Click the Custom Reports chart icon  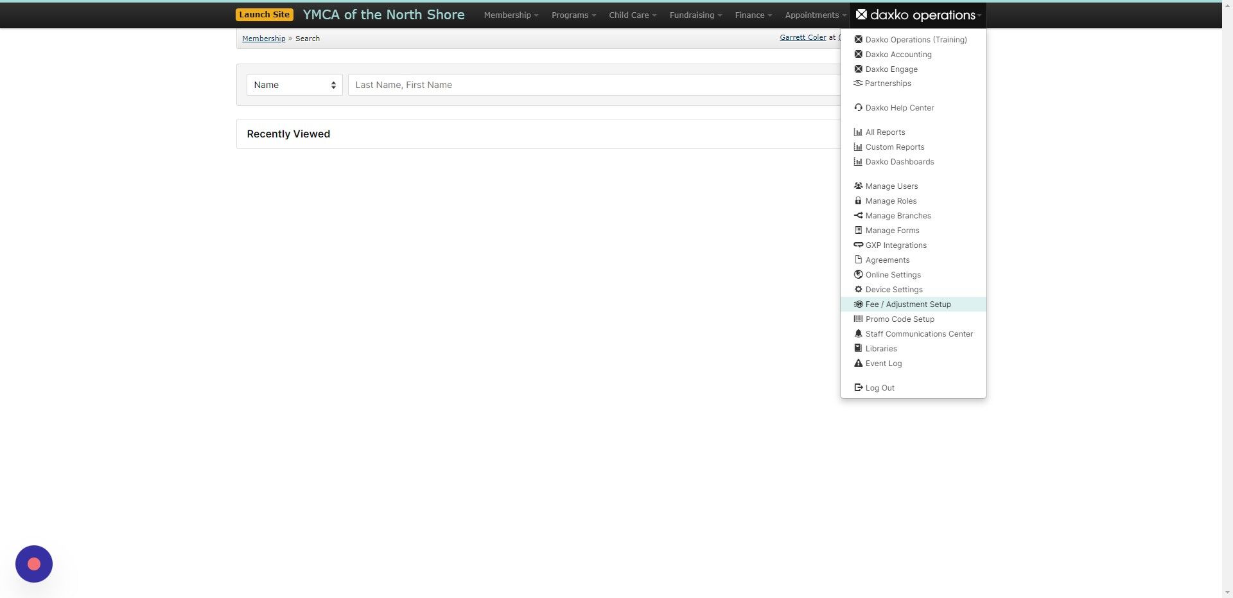[858, 146]
